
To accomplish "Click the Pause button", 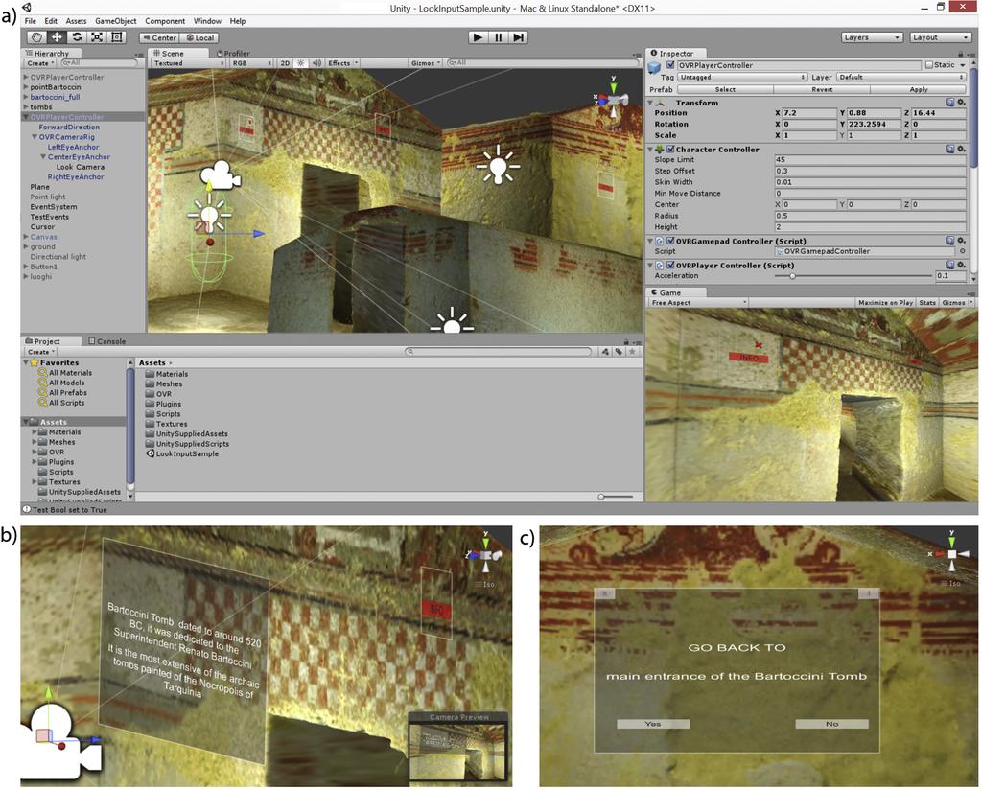I will 498,37.
